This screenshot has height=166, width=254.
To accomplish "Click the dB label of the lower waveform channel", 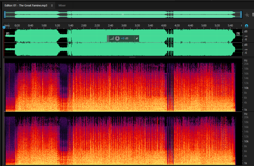I will (x=246, y=45).
